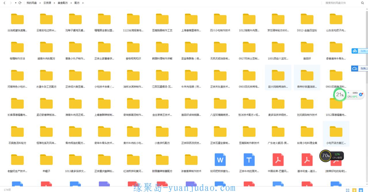Image resolution: width=368 pixels, height=192 pixels.
Task: Open the 浓香蒸菜制作技术 folder
Action: pos(191,163)
